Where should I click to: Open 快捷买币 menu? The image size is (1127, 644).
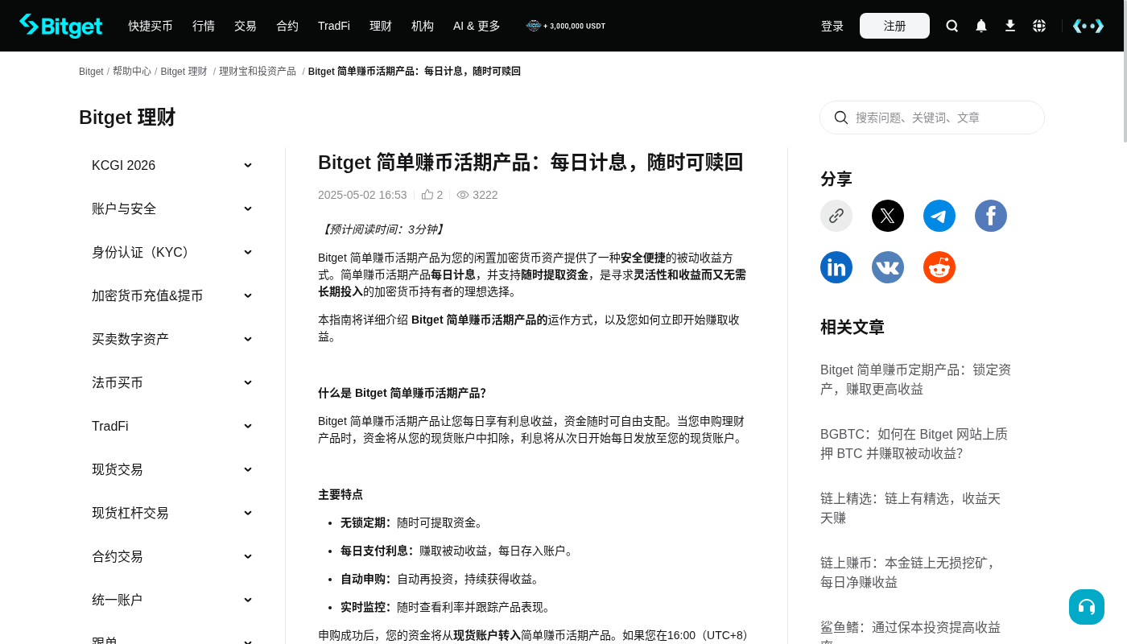pyautogui.click(x=151, y=26)
